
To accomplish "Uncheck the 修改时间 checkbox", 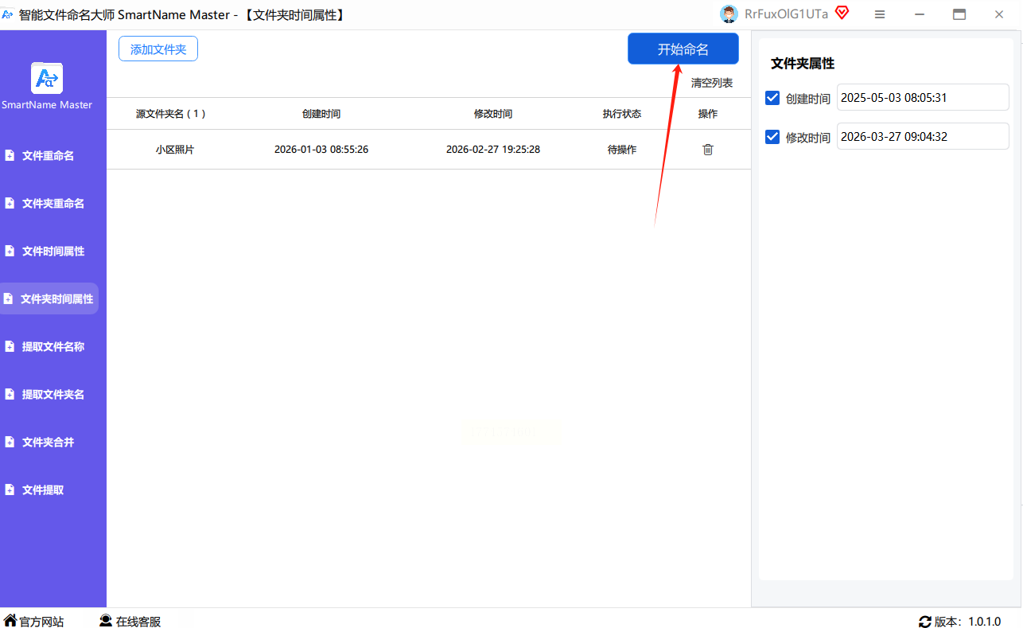I will (x=772, y=137).
